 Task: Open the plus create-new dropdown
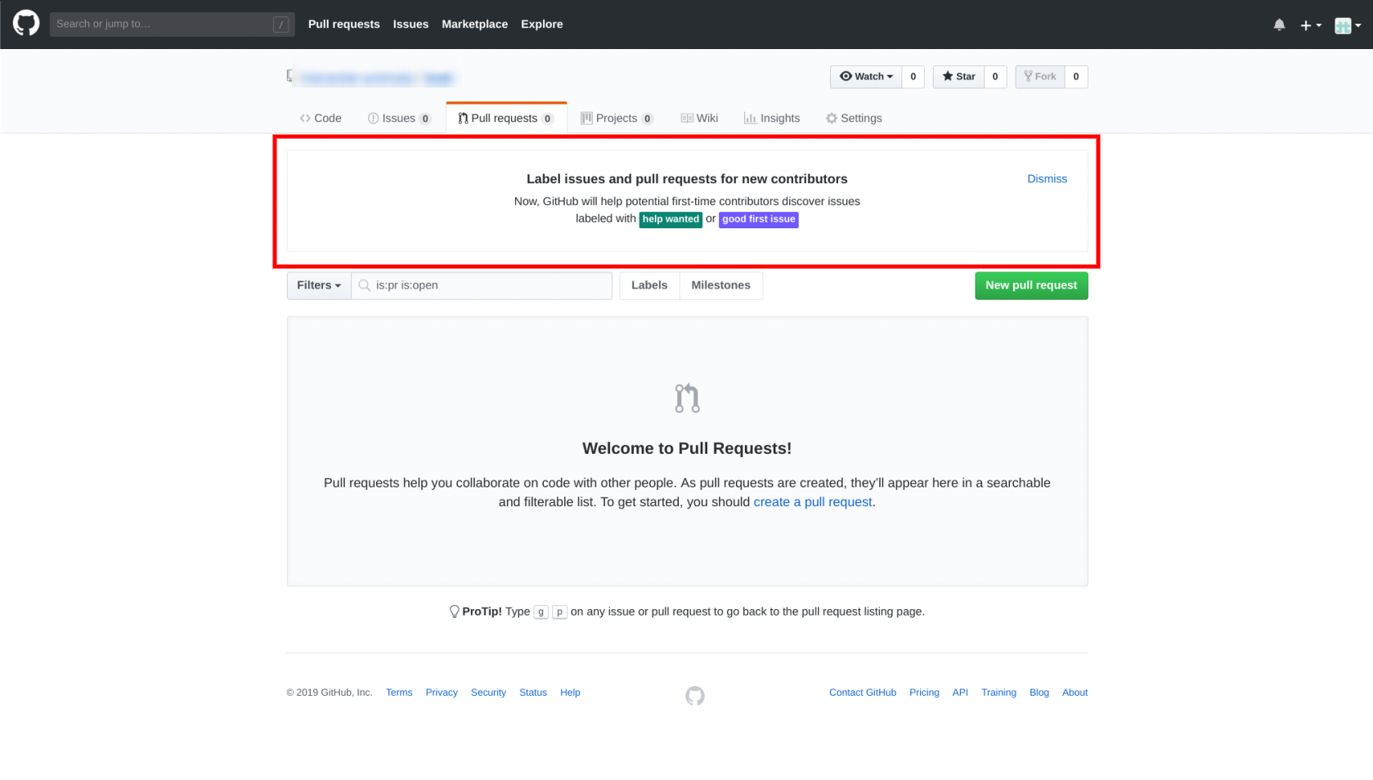pyautogui.click(x=1310, y=25)
